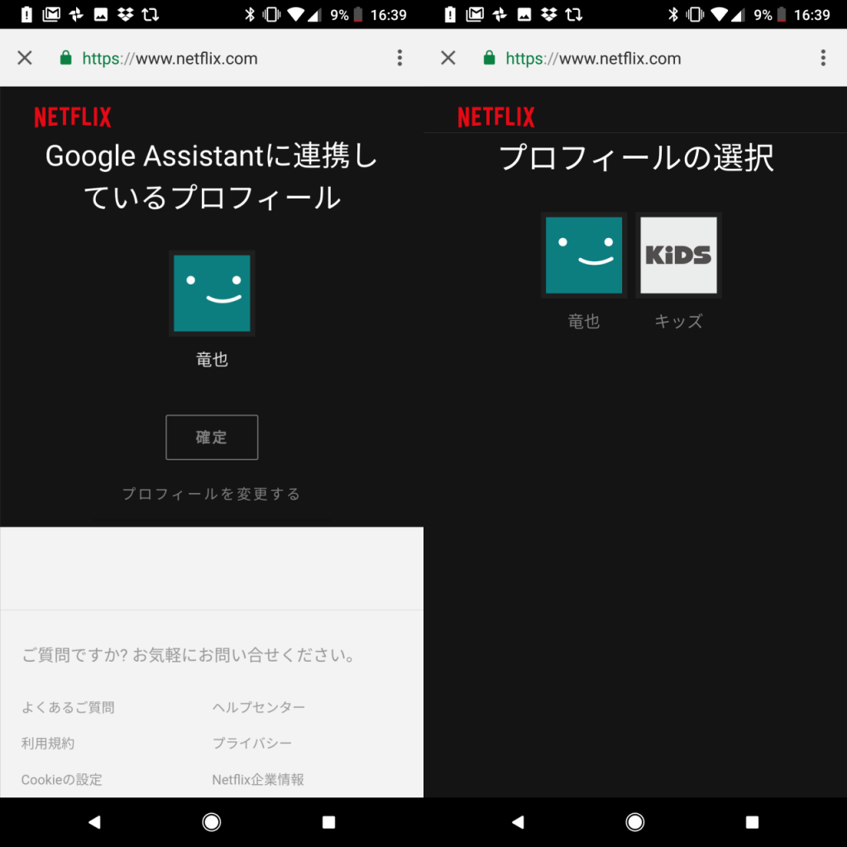The width and height of the screenshot is (847, 847).
Task: Tap the green lock icon in right URL bar
Action: point(490,58)
